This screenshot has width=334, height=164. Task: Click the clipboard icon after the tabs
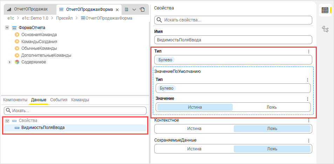(142, 9)
